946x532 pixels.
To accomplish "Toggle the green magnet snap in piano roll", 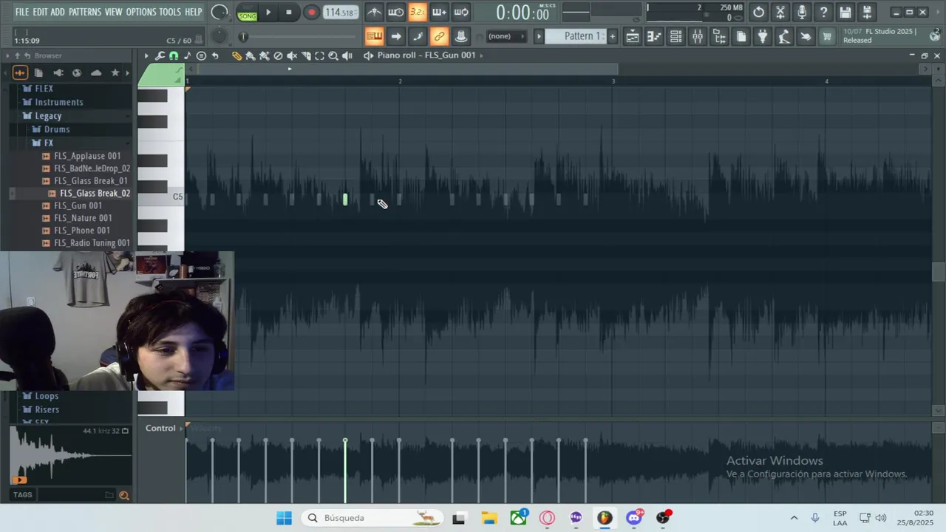I will (x=174, y=55).
